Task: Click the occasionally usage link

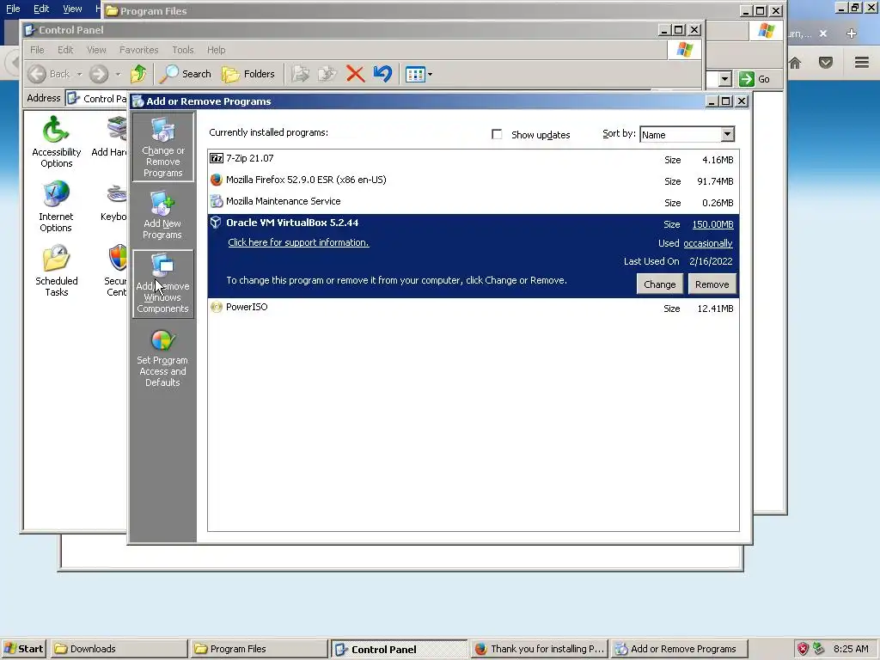Action: click(708, 243)
